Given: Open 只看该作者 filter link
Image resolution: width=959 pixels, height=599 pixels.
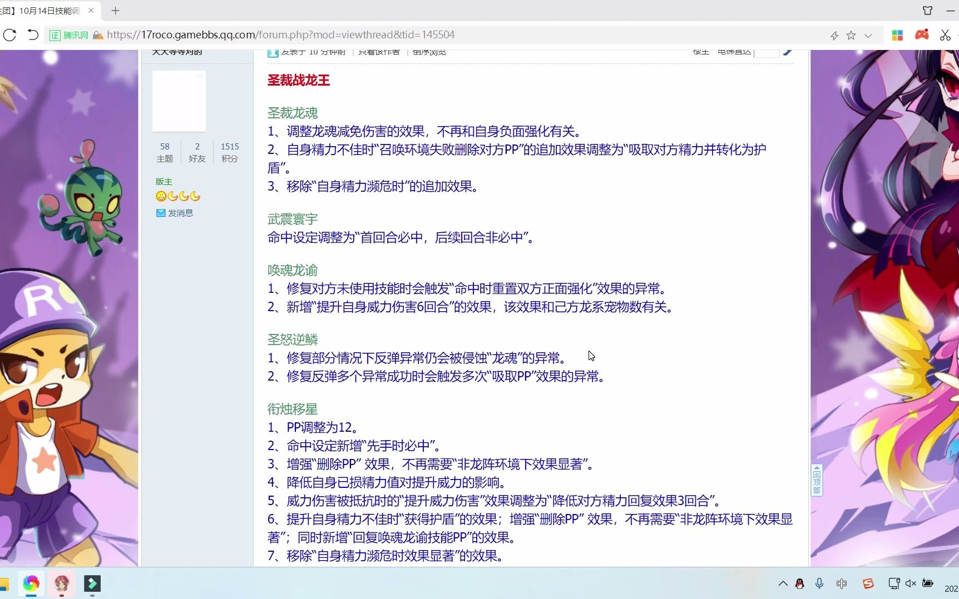Looking at the screenshot, I should click(379, 52).
